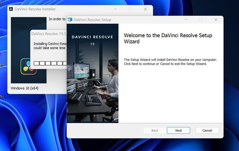Image resolution: width=239 pixels, height=151 pixels.
Task: Close the DaVinci Resolve Installer window
Action: pyautogui.click(x=145, y=9)
